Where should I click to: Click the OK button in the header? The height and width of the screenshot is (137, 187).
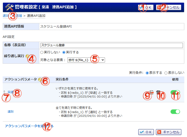pyautogui.click(x=146, y=7)
